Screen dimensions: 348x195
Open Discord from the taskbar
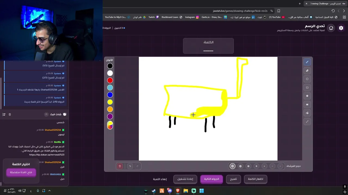coord(170,191)
